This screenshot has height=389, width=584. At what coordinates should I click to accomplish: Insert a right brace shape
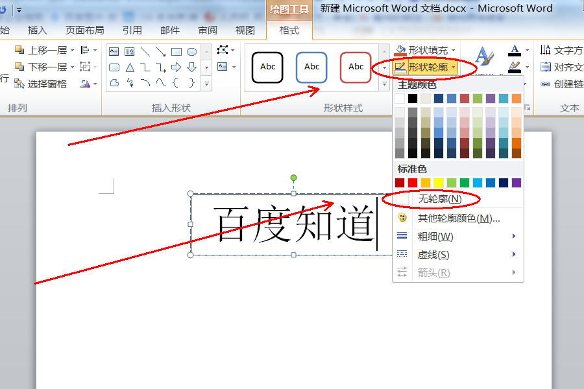point(191,82)
